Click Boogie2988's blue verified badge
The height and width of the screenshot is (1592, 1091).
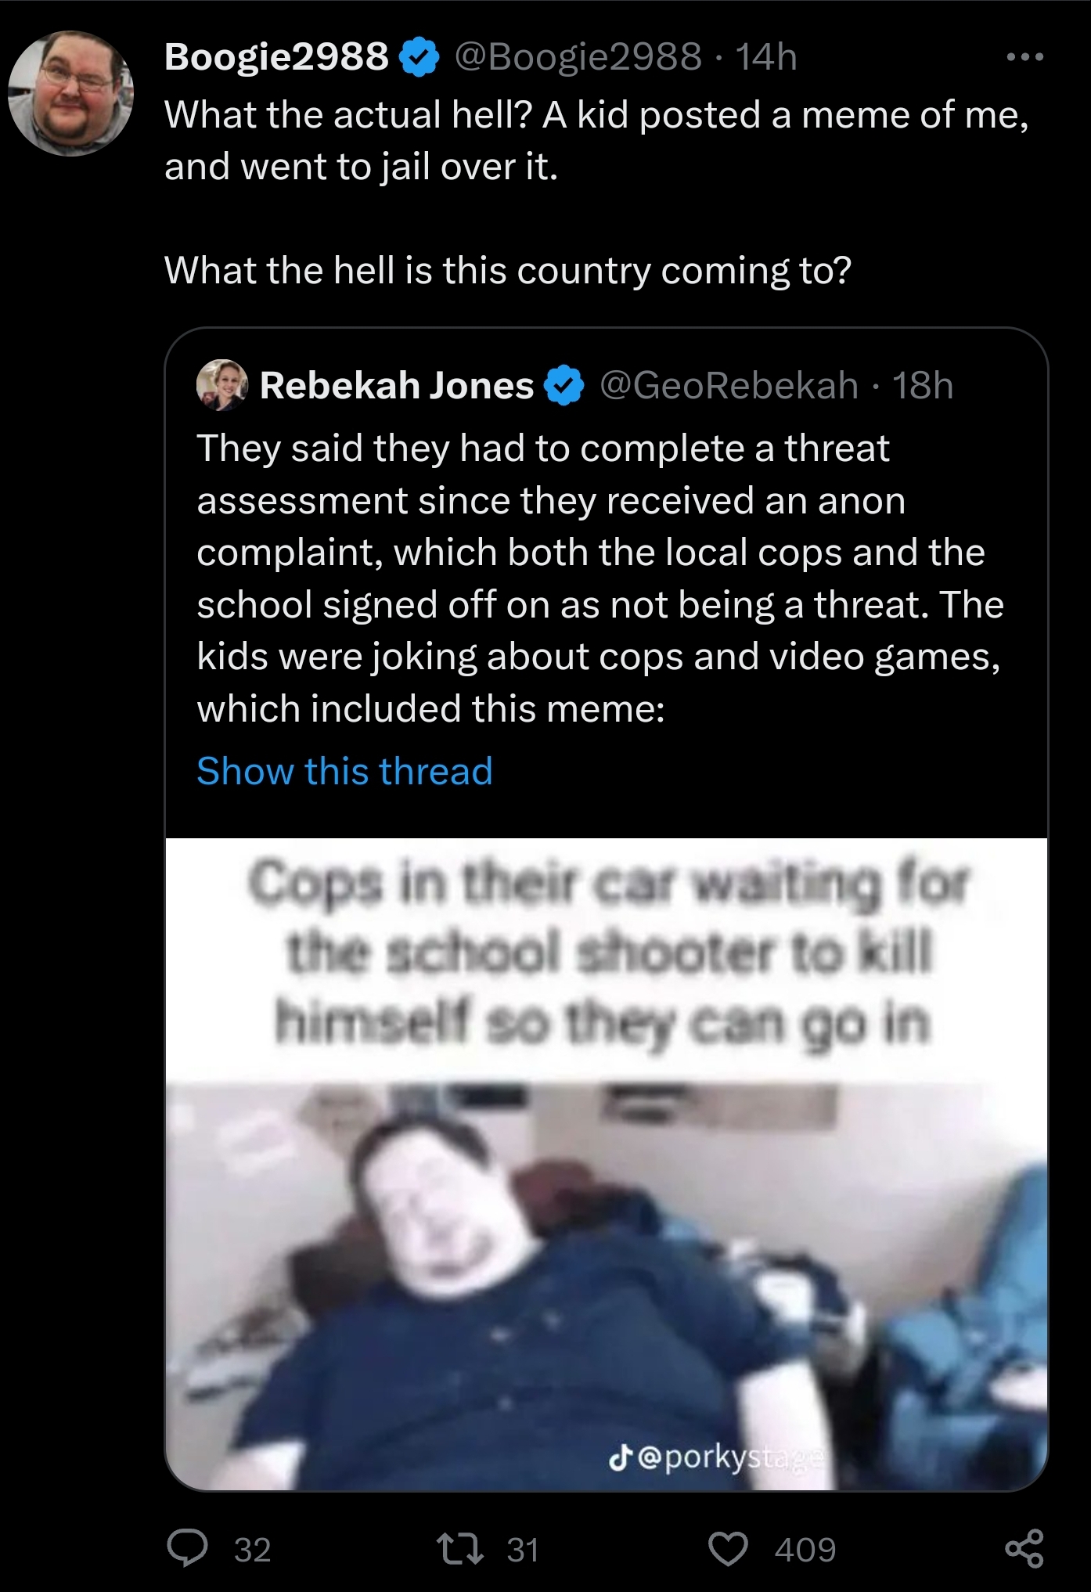click(419, 57)
